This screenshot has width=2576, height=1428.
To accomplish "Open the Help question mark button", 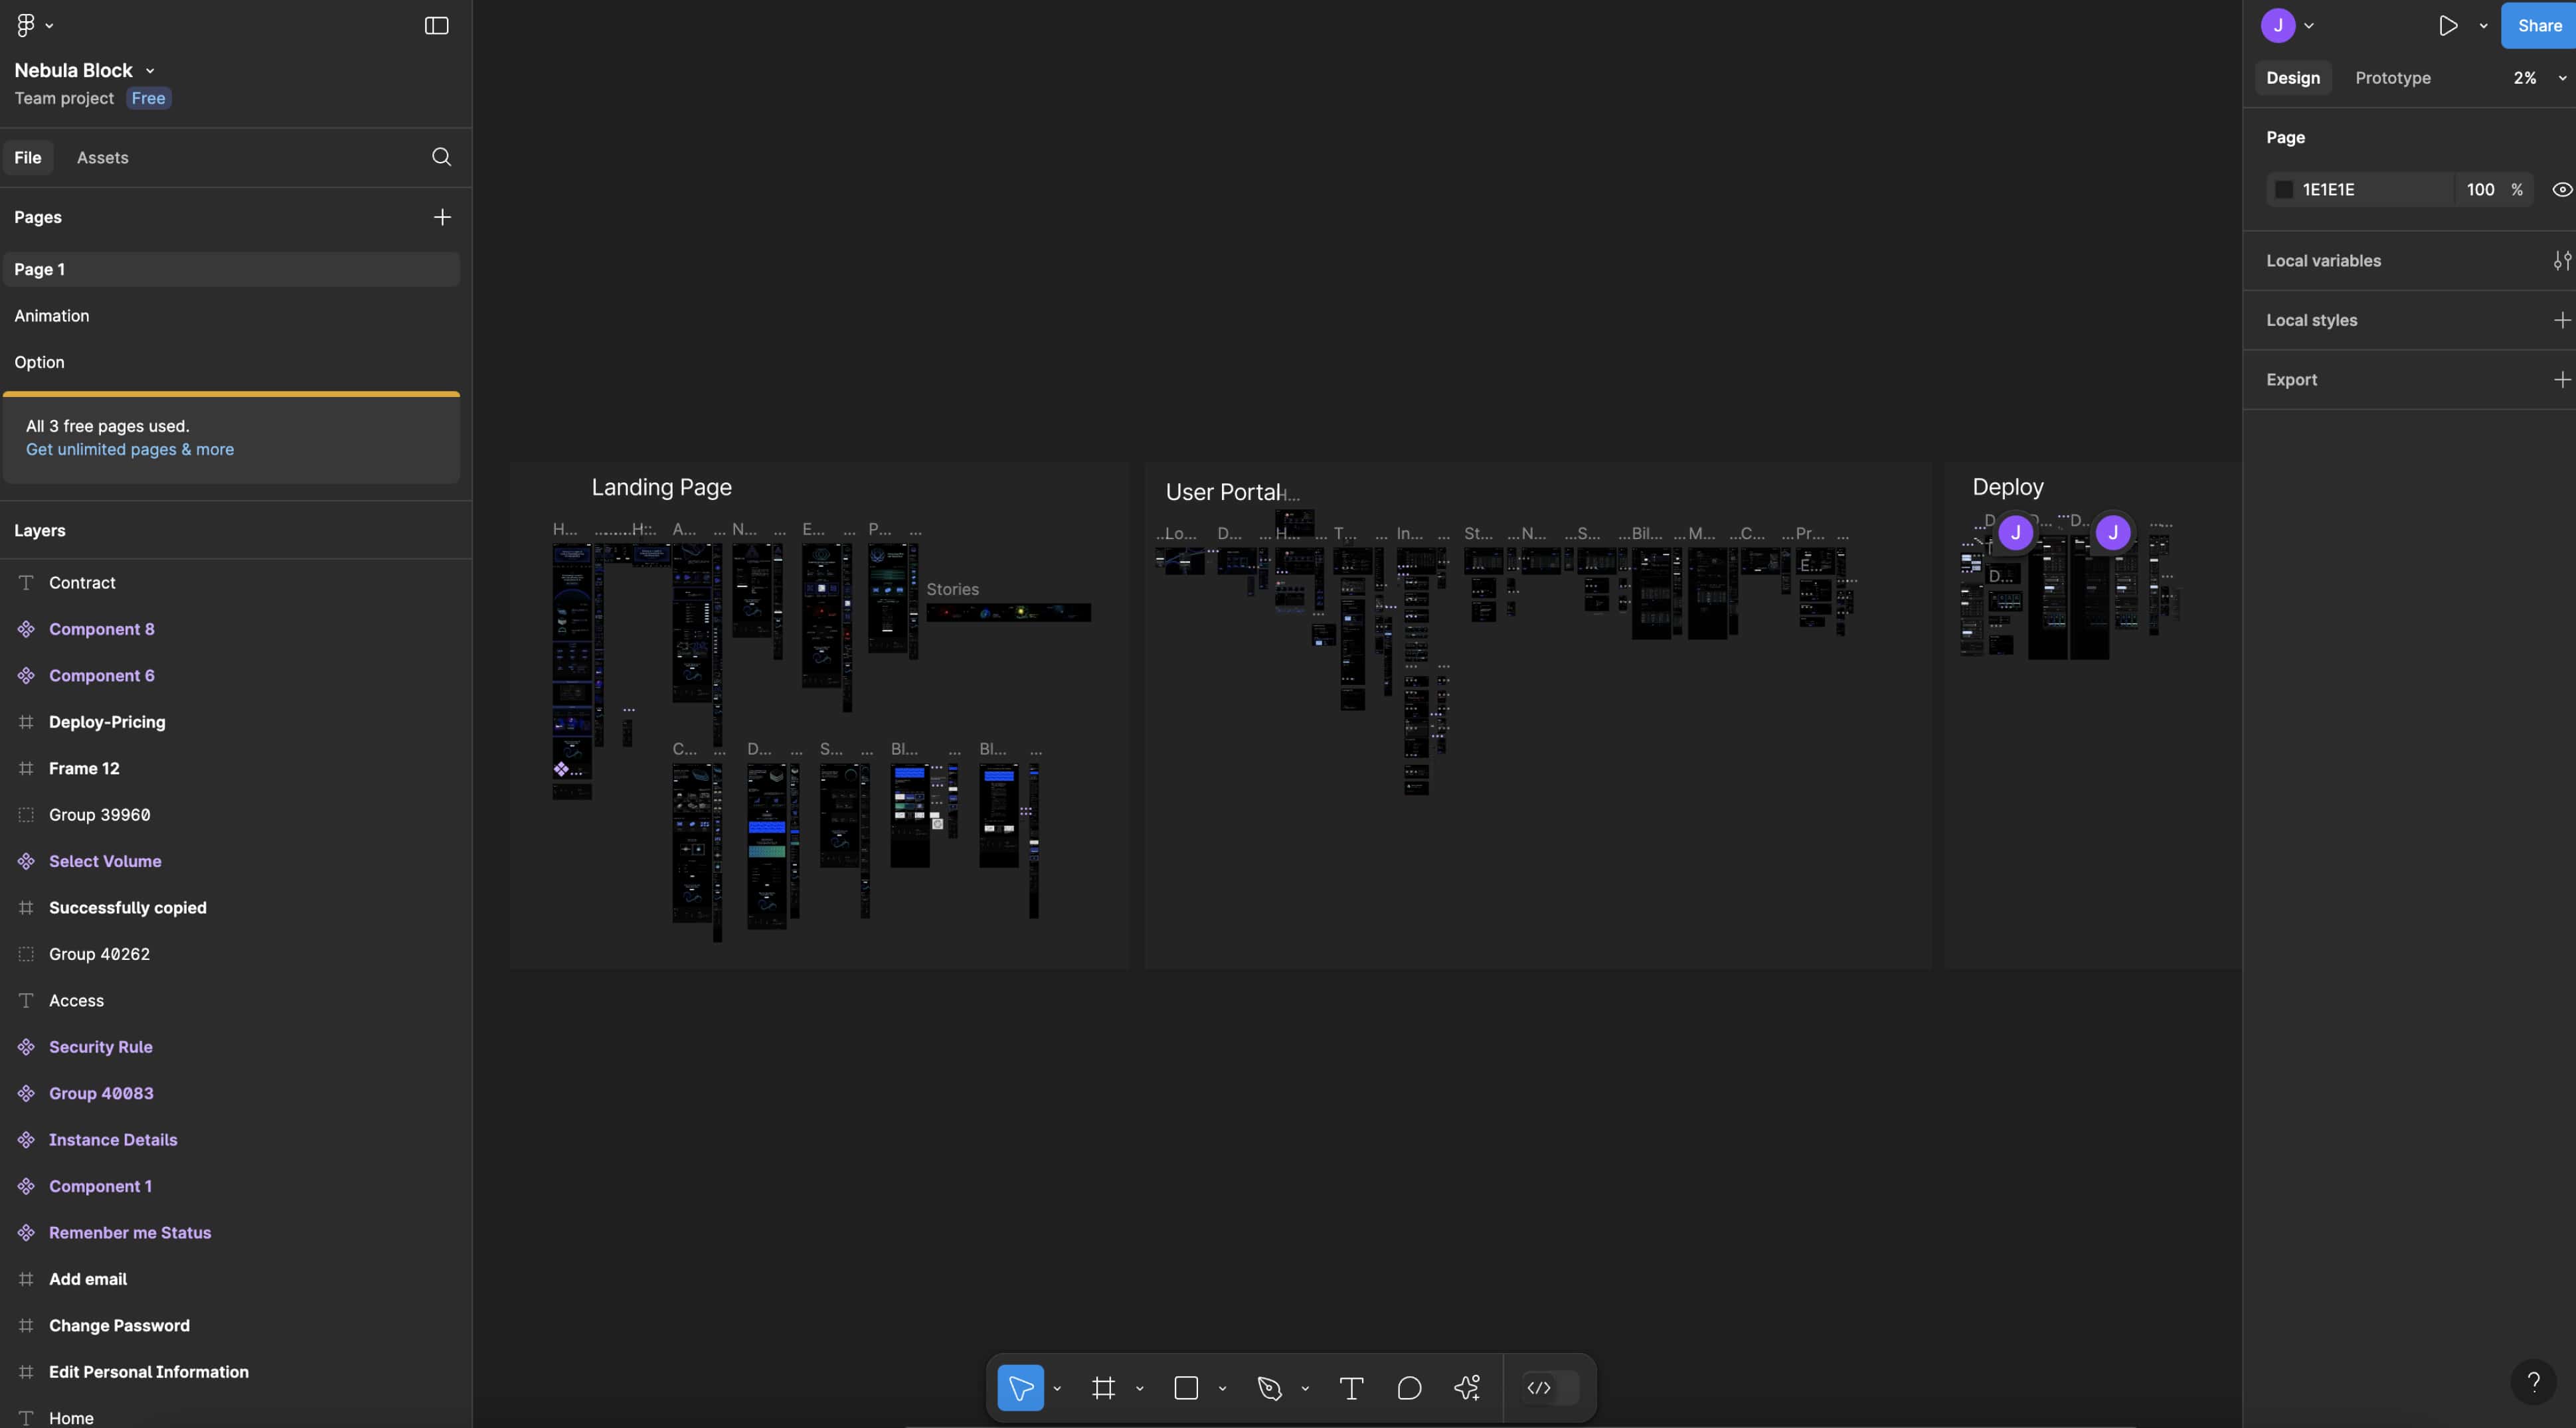I will coord(2534,1382).
